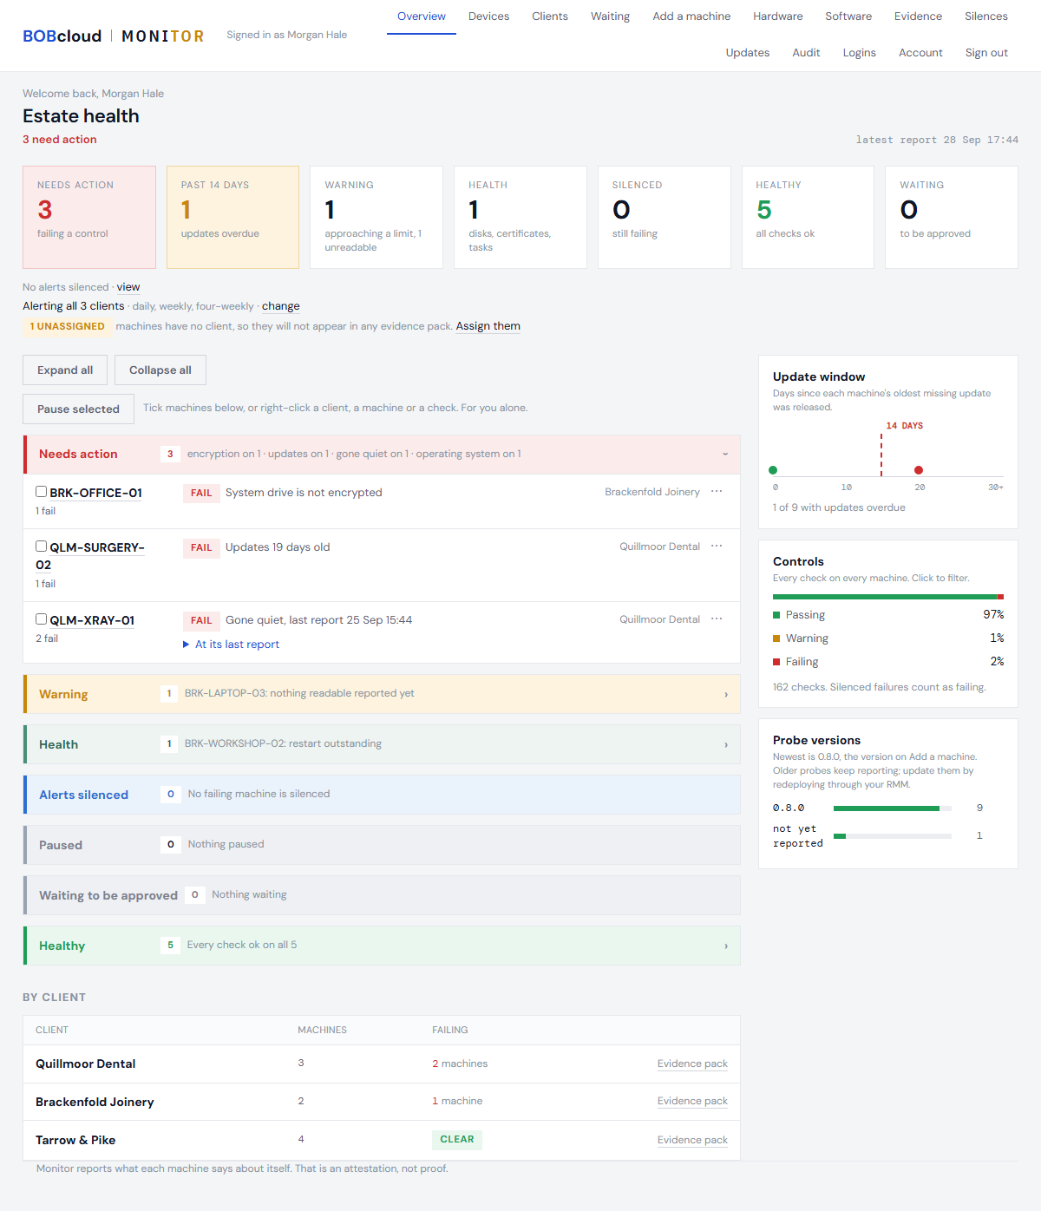Click the green dot on update window chart
This screenshot has height=1211, width=1041.
773,470
